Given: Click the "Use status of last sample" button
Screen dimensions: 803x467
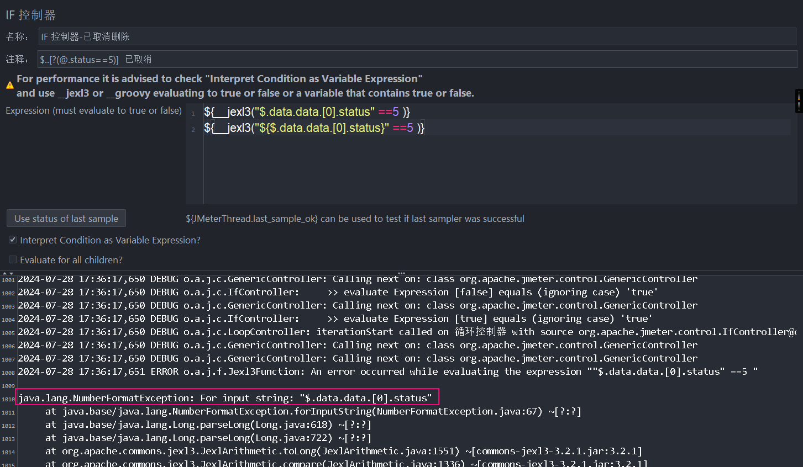Looking at the screenshot, I should [66, 219].
